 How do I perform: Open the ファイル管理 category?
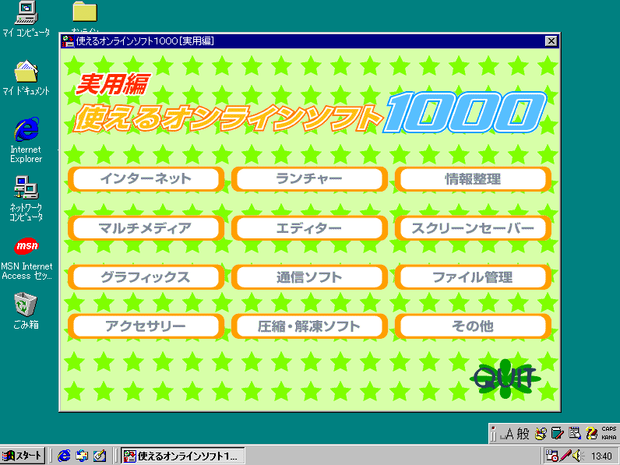[x=473, y=277]
